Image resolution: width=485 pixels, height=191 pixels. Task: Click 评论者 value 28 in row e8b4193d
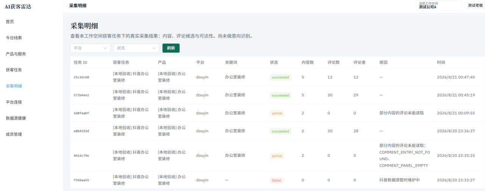[x=356, y=131]
